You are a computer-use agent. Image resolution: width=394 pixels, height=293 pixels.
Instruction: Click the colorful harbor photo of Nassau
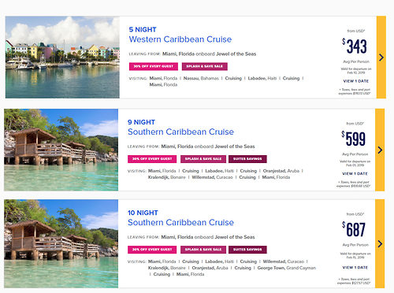coord(62,57)
